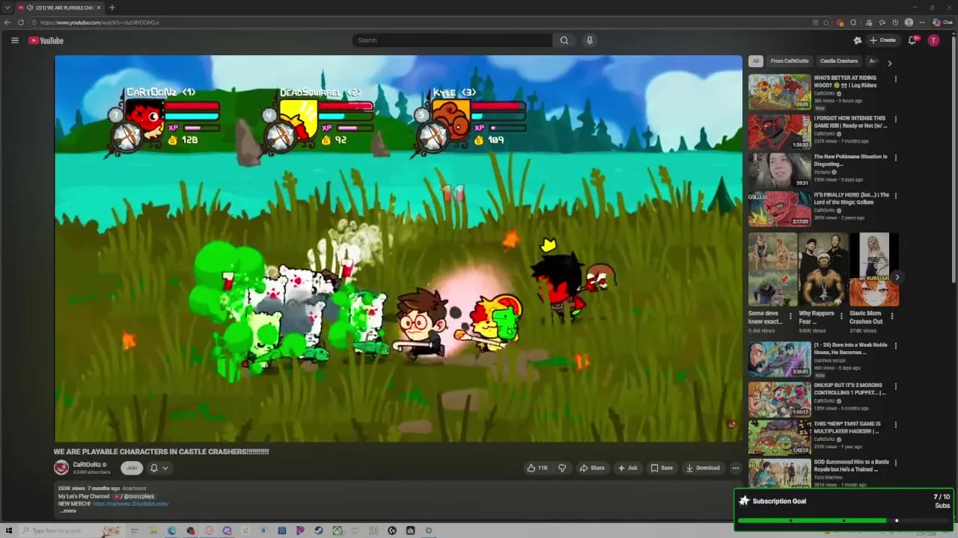This screenshot has height=538, width=958.
Task: Share this video
Action: pyautogui.click(x=592, y=468)
